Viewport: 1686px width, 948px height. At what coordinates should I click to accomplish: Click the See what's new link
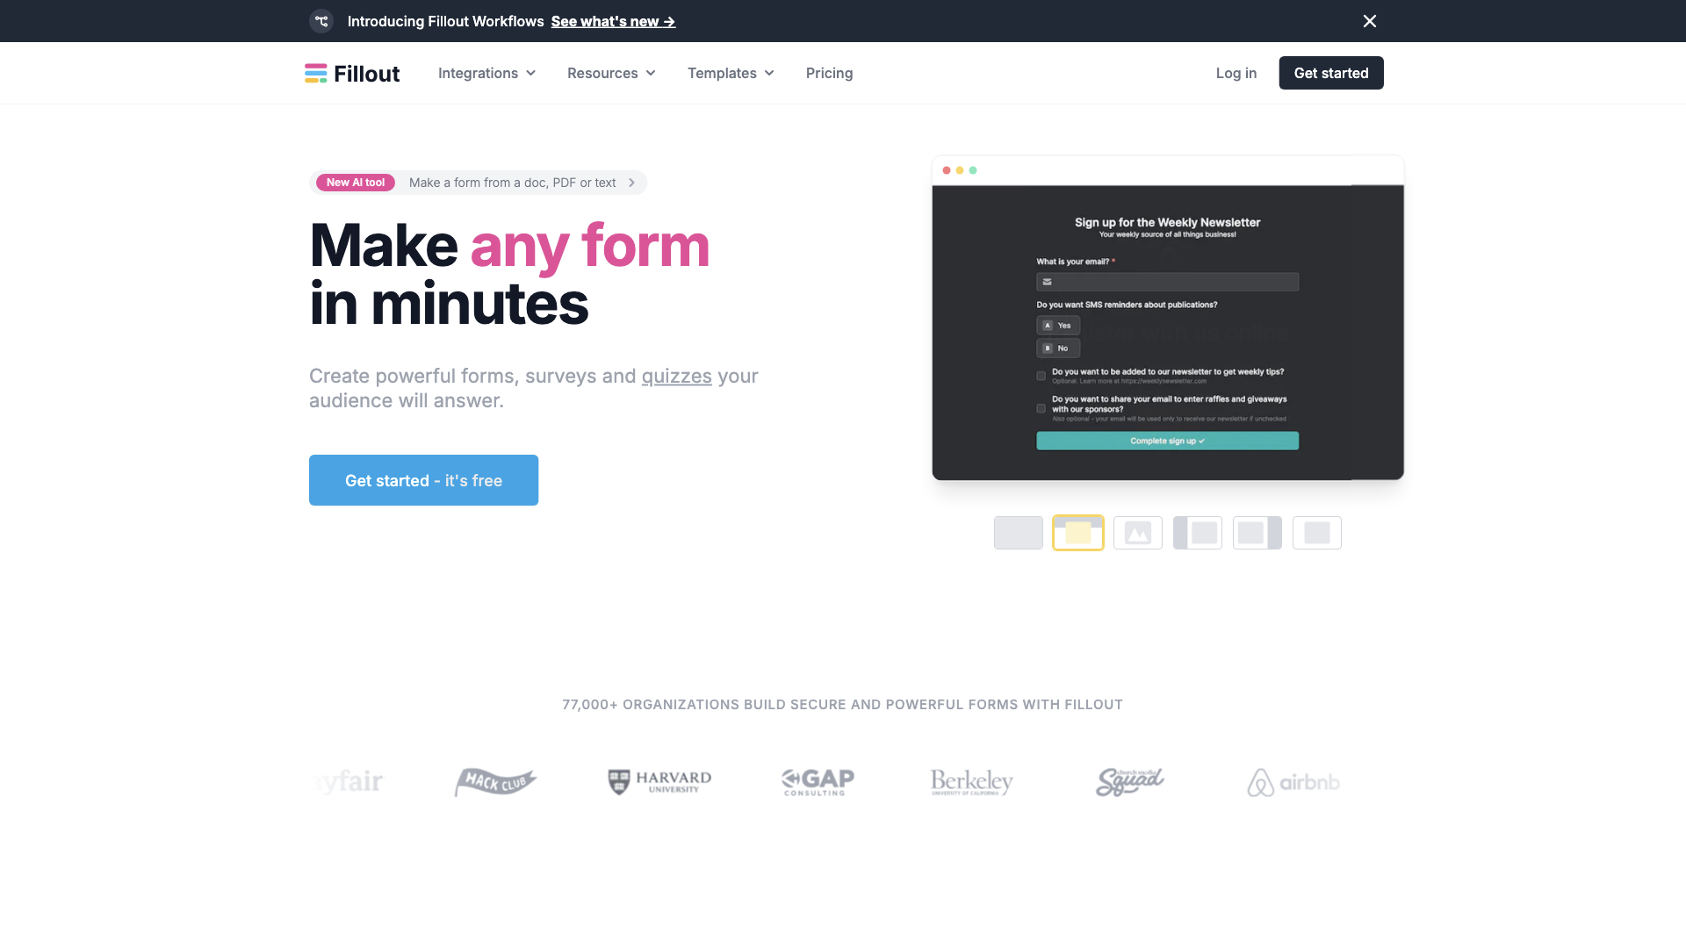pyautogui.click(x=611, y=21)
